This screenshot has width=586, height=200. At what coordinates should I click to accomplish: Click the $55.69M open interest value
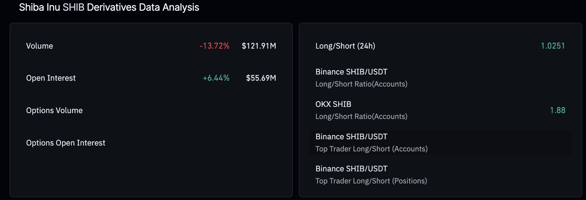point(261,78)
